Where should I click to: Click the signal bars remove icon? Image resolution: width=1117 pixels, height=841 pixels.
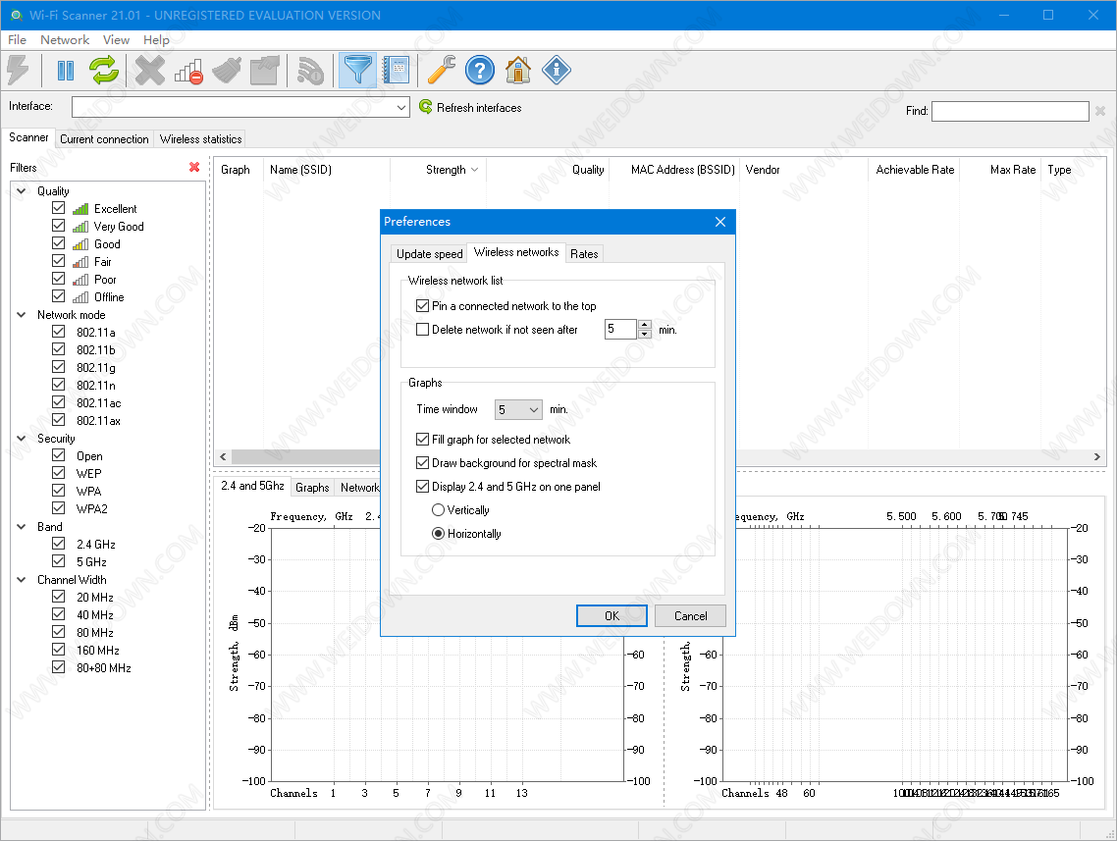(x=188, y=70)
